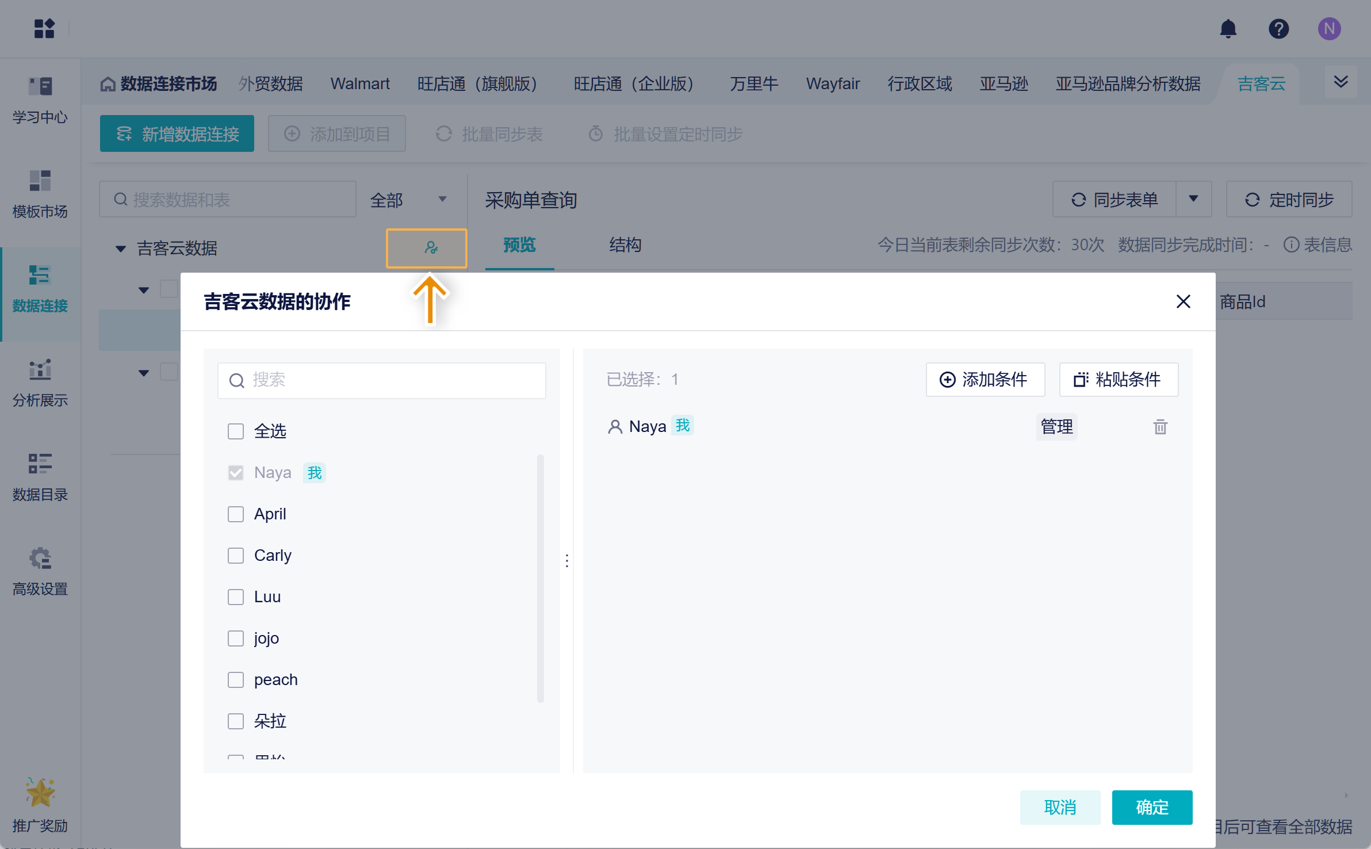Check the April checkbox
The height and width of the screenshot is (849, 1371).
point(236,514)
